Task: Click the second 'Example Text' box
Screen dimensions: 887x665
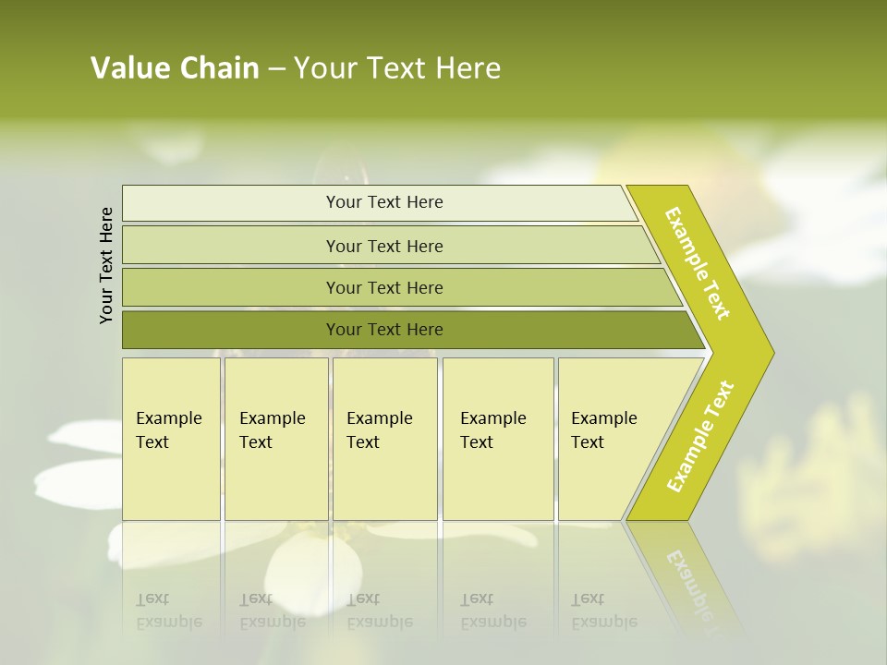Action: 276,438
